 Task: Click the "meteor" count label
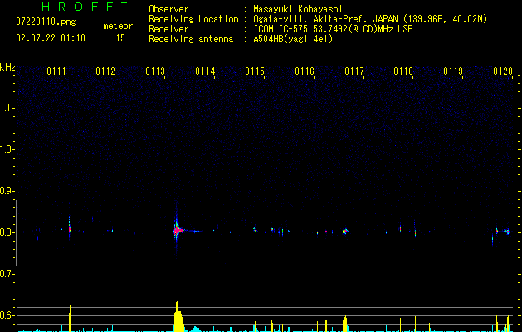(x=118, y=26)
